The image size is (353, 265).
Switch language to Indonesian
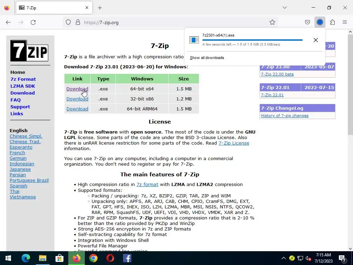(x=22, y=164)
